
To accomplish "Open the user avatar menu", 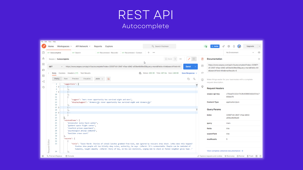I will pos(239,46).
